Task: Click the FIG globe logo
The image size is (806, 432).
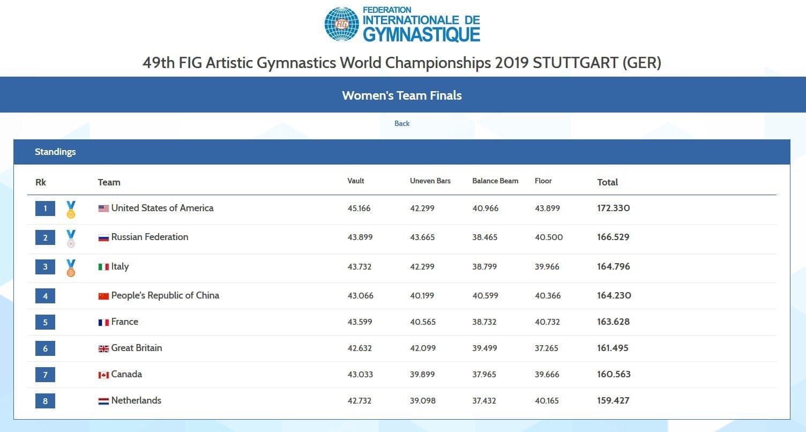Action: click(341, 24)
